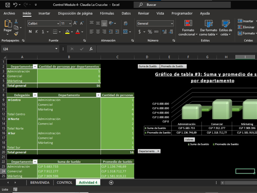Screen dimensions: 257x193
Task: Open the General number format dropdown
Action: 172,23
